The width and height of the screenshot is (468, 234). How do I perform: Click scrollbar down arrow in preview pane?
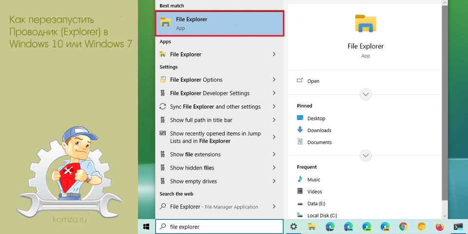(x=445, y=216)
